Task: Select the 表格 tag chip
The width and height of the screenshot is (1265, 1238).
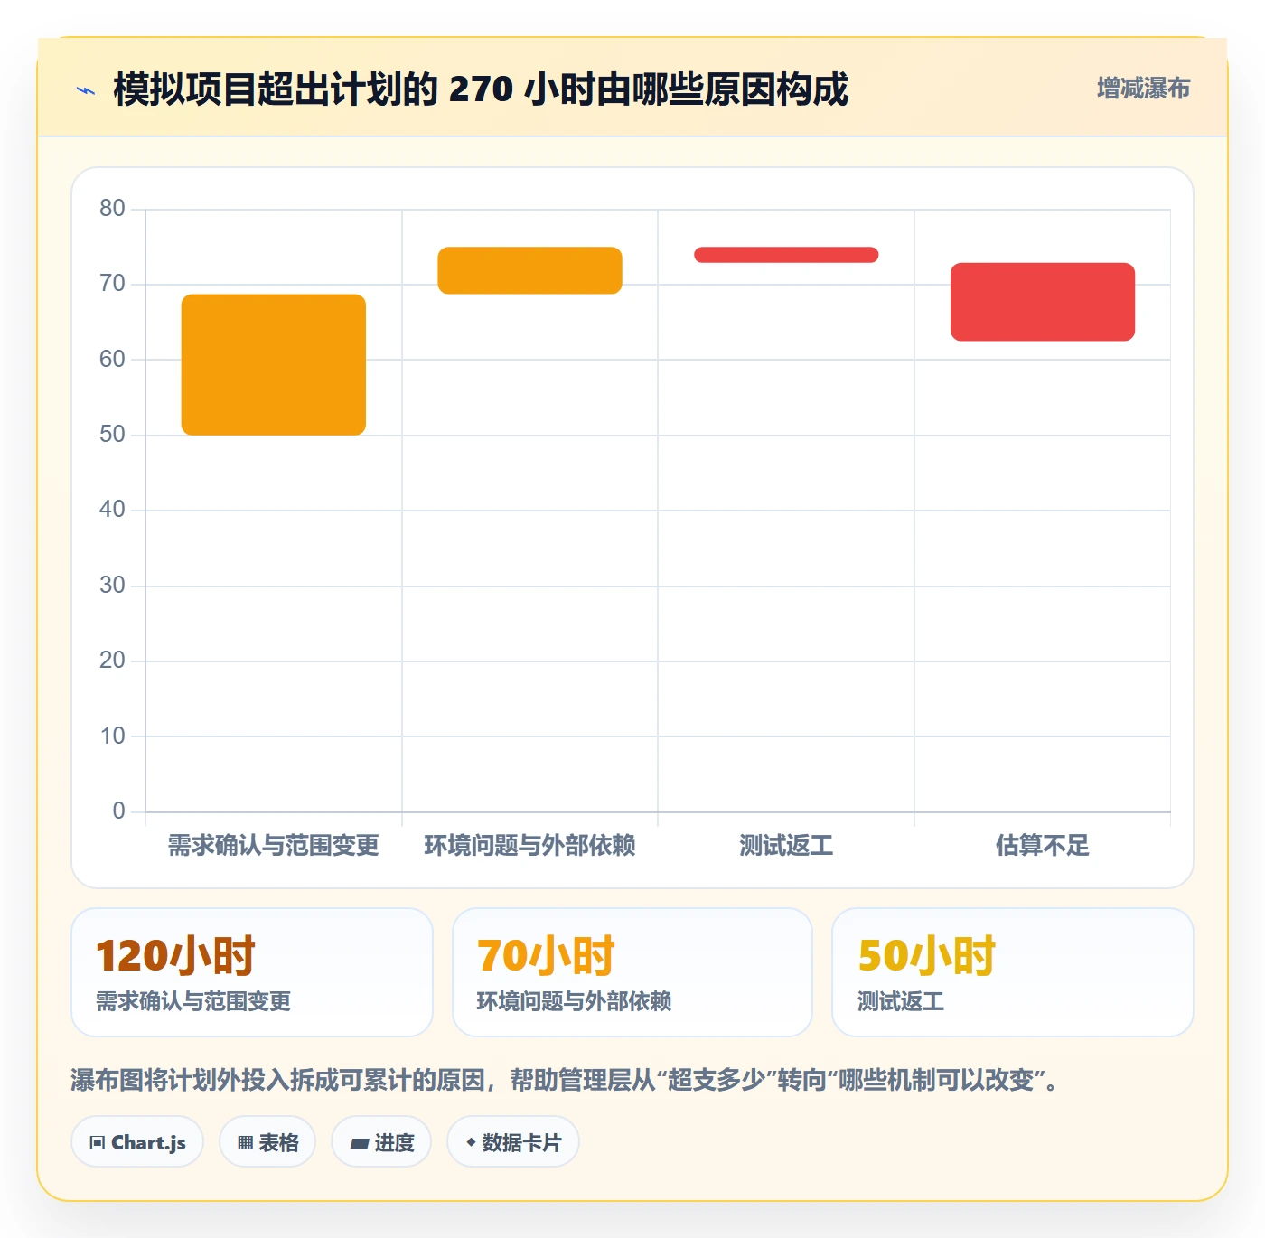Action: pos(267,1142)
